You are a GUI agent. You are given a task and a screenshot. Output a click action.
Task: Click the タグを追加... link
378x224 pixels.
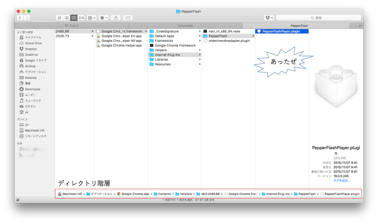[342, 180]
